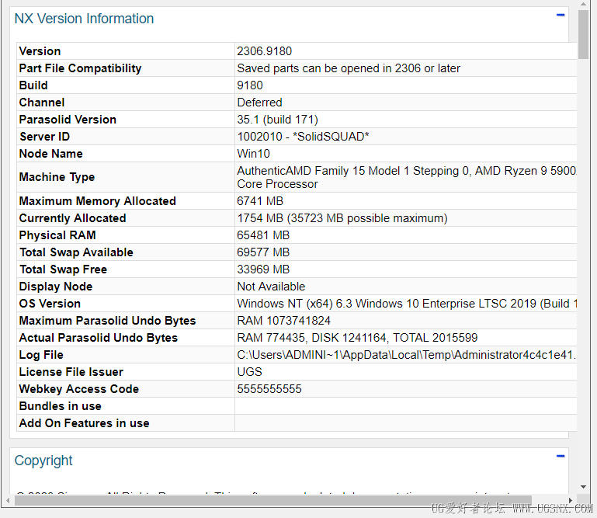597x518 pixels.
Task: Click the Currently Allocated label
Action: [x=72, y=218]
